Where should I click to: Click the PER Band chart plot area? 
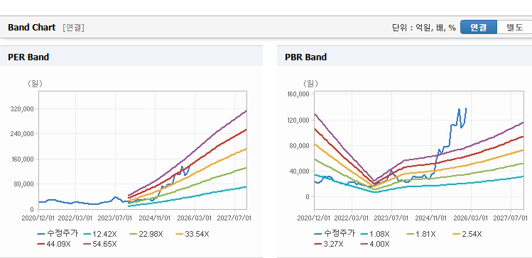coord(143,150)
